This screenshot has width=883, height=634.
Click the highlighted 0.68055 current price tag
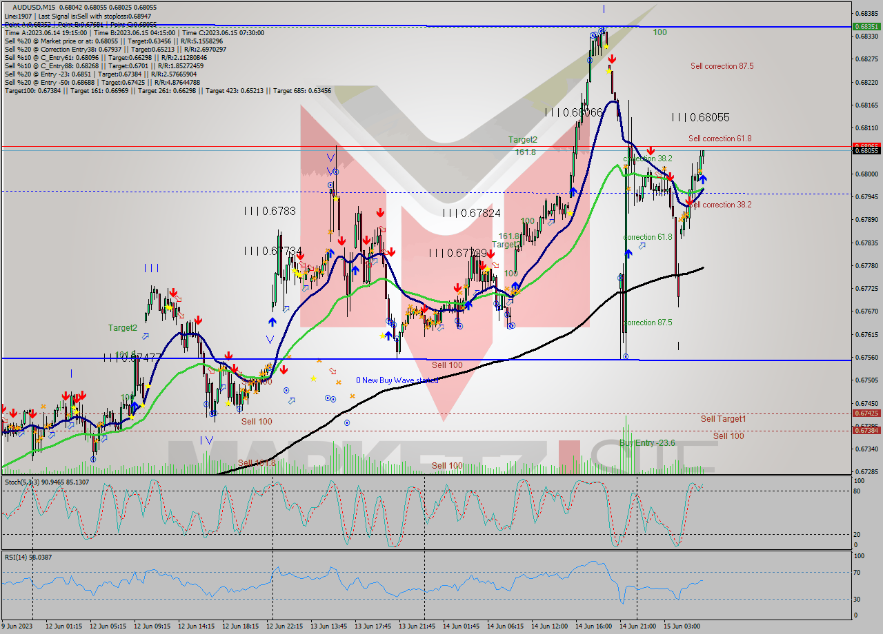866,150
